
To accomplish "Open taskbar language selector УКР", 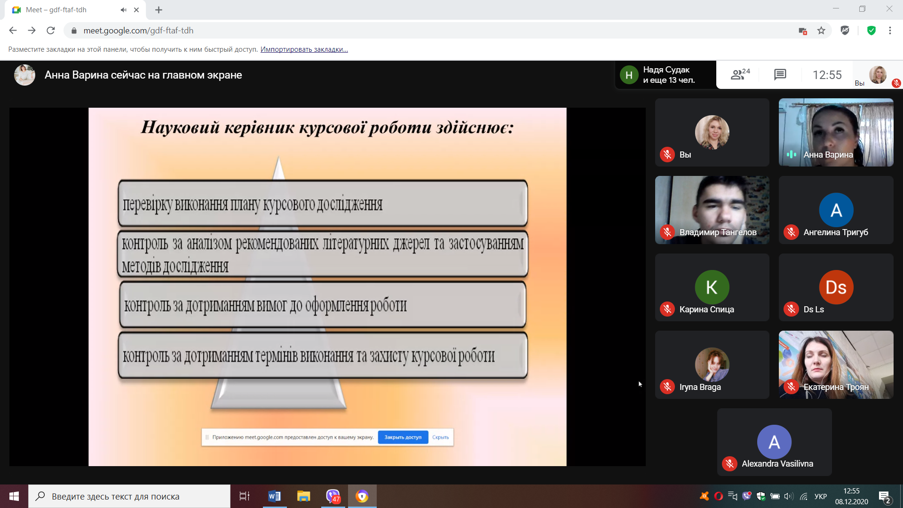I will click(820, 496).
